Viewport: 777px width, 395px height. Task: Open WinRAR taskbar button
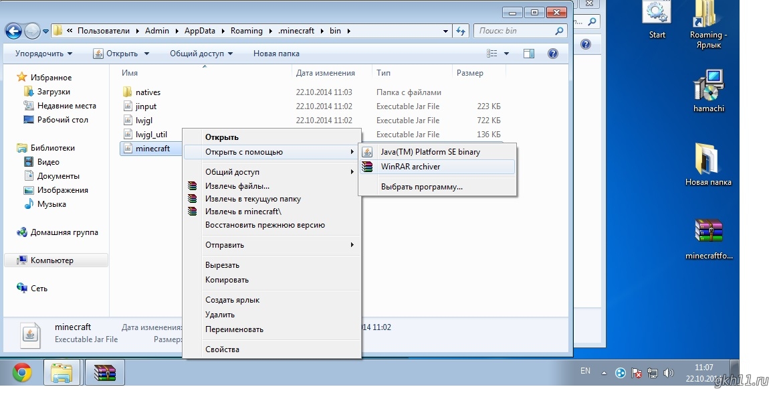(x=104, y=373)
